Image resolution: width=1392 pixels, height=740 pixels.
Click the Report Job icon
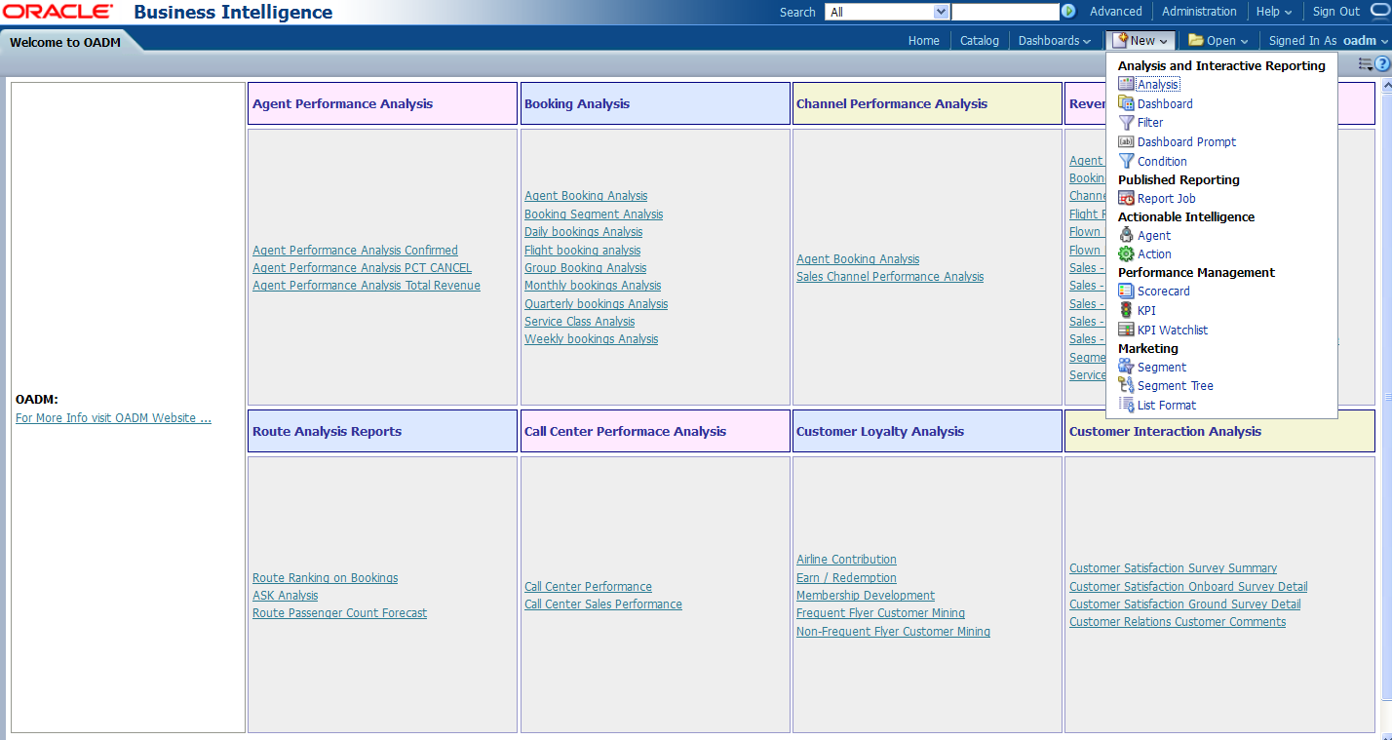click(x=1126, y=198)
